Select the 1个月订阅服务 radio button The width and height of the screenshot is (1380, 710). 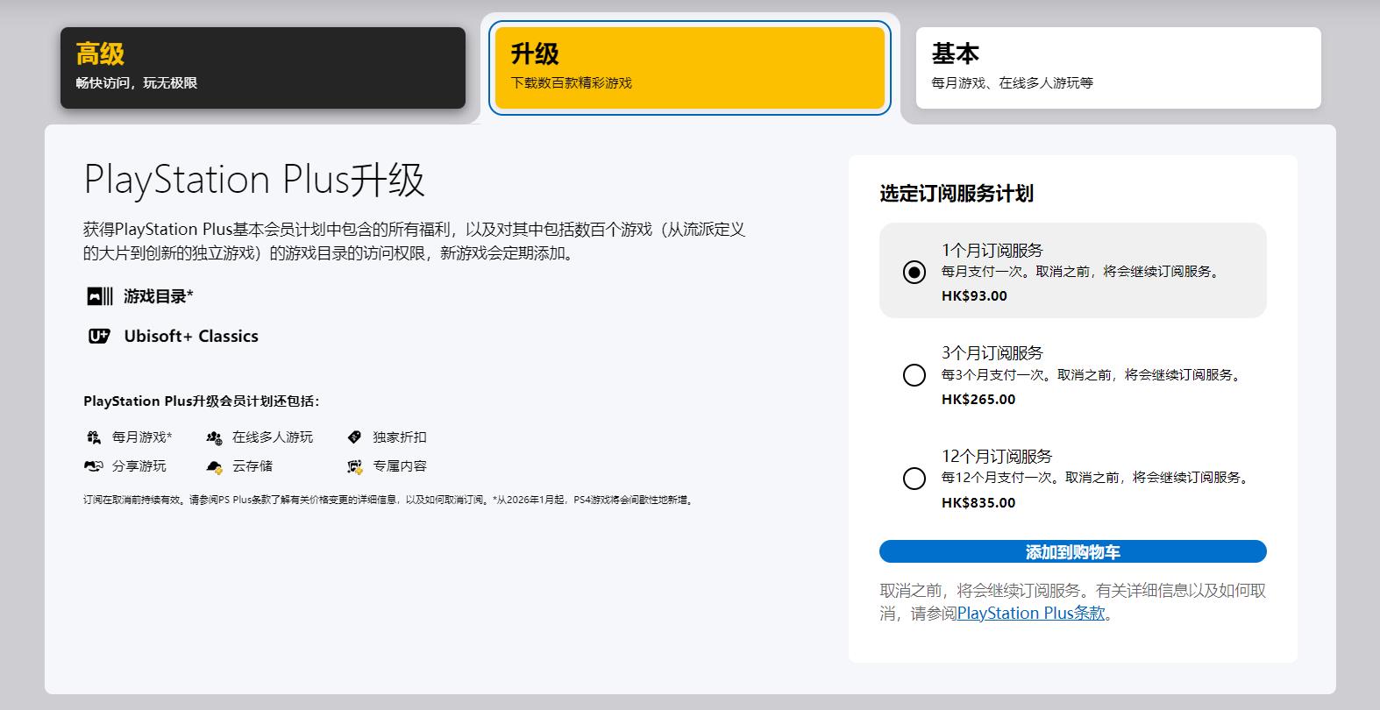pos(914,273)
